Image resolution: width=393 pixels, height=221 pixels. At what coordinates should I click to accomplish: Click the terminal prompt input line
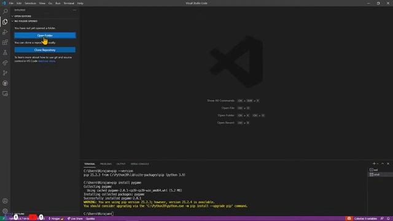click(98, 214)
